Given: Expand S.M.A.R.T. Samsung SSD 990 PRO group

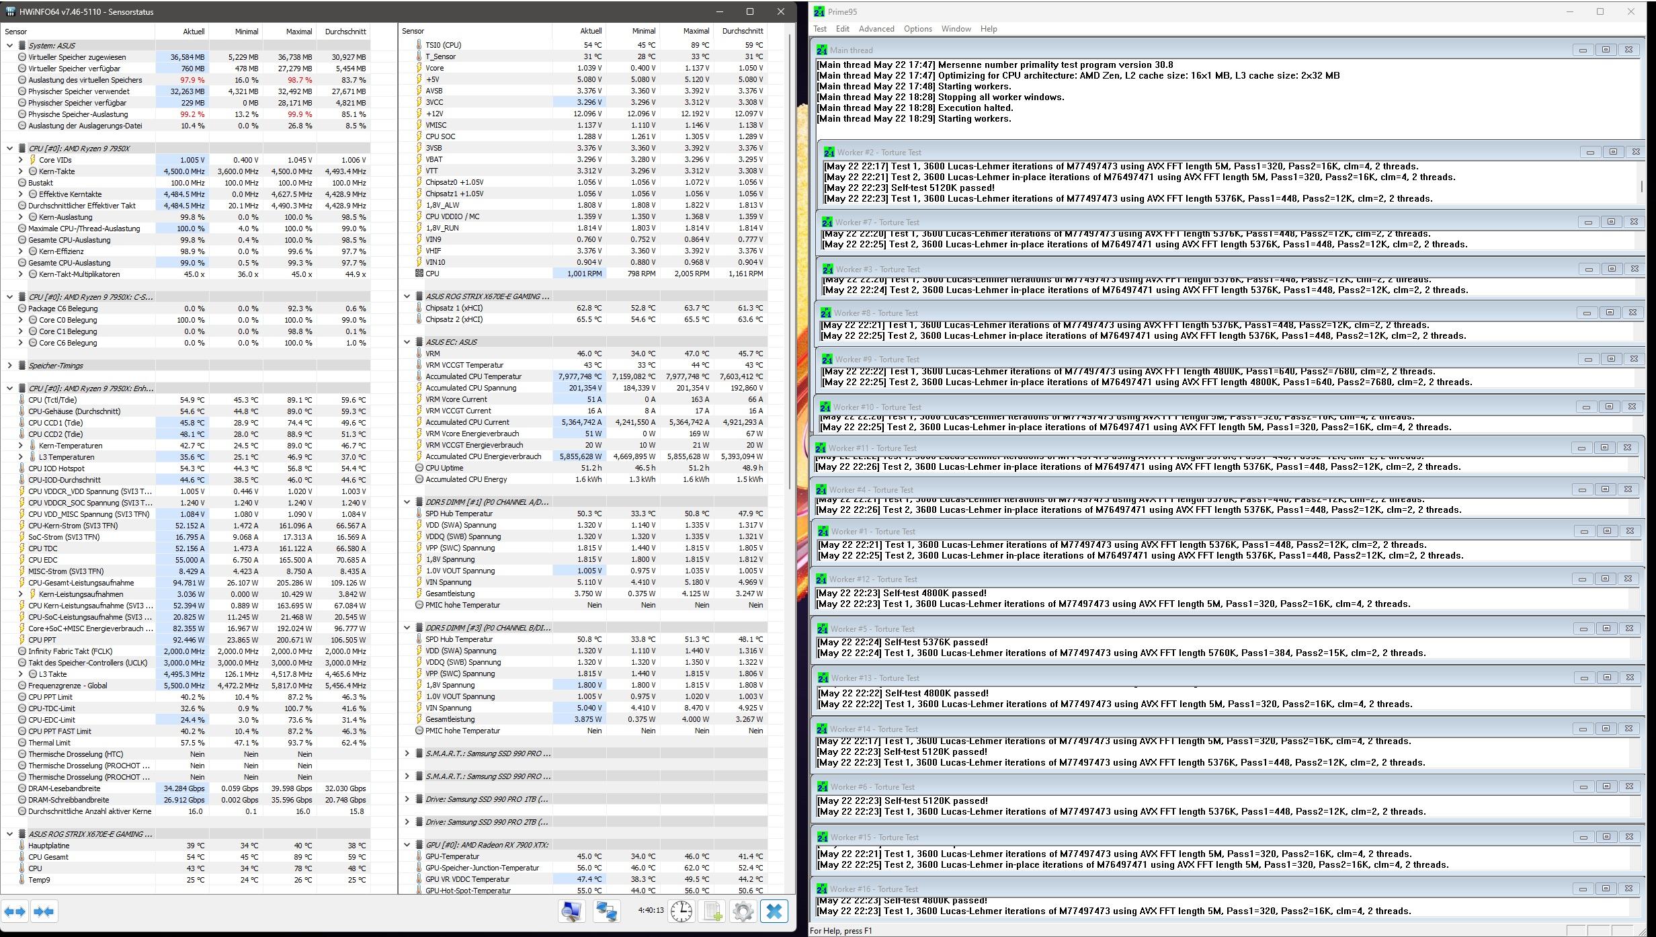Looking at the screenshot, I should click(x=407, y=753).
